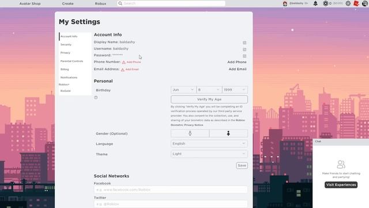Click the top search field

click(171, 3)
